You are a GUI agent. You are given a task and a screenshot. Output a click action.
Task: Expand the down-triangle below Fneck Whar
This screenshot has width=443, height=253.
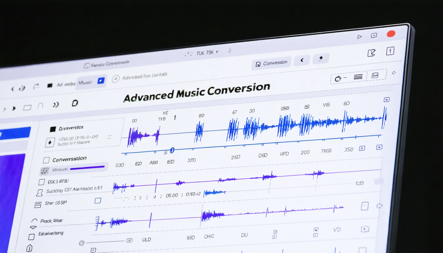point(33,227)
